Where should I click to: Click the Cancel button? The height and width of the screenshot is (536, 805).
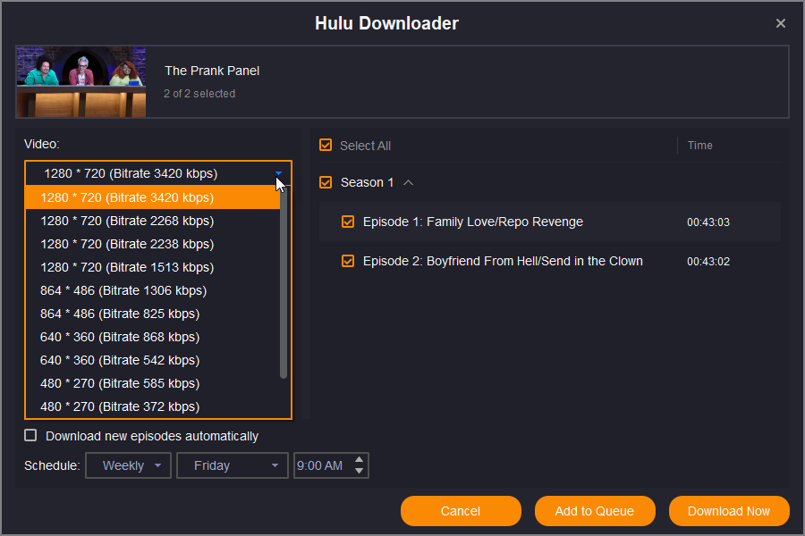[x=461, y=511]
